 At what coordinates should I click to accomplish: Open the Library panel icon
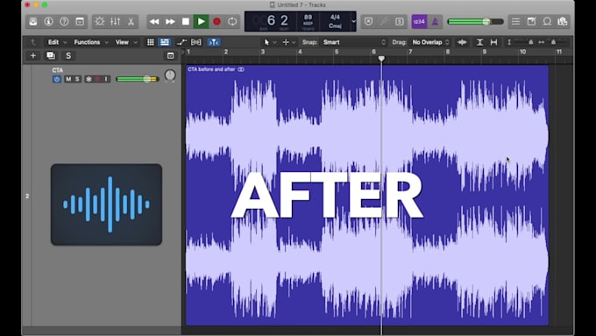[33, 22]
